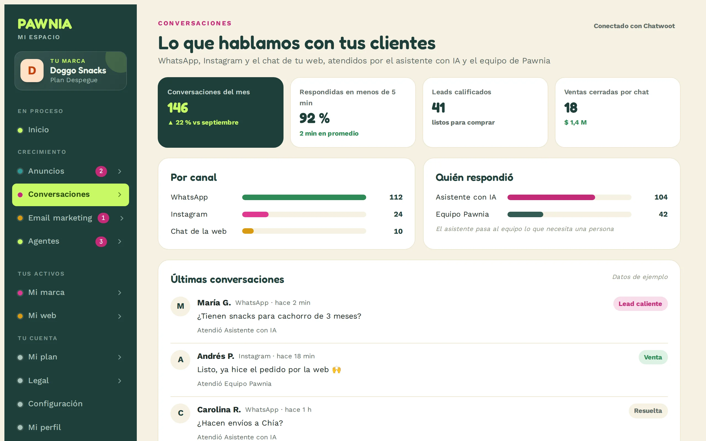Click the Venta tag on Andrés P.

[653, 357]
